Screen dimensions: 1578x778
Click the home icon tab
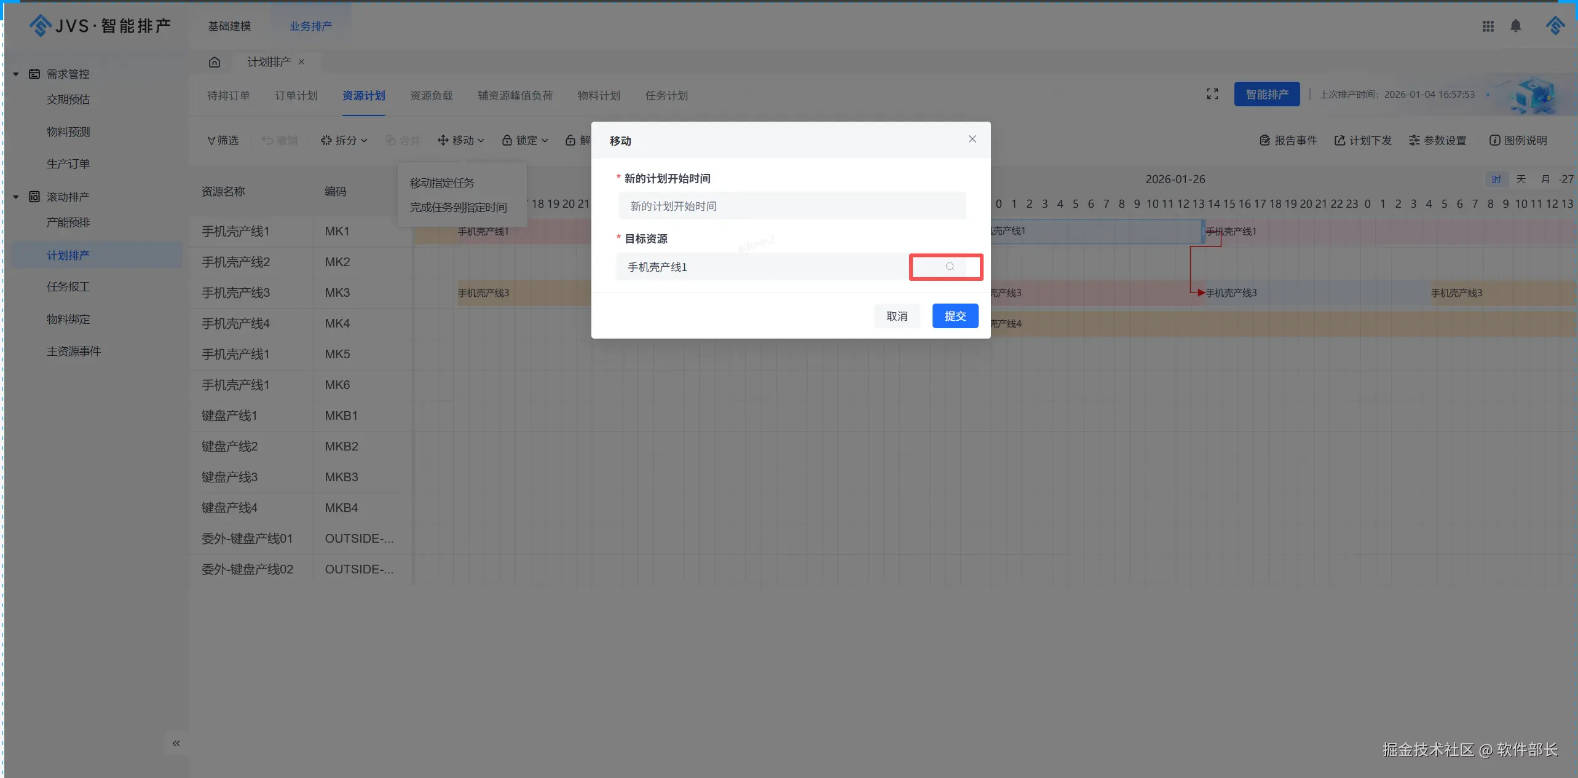[214, 62]
